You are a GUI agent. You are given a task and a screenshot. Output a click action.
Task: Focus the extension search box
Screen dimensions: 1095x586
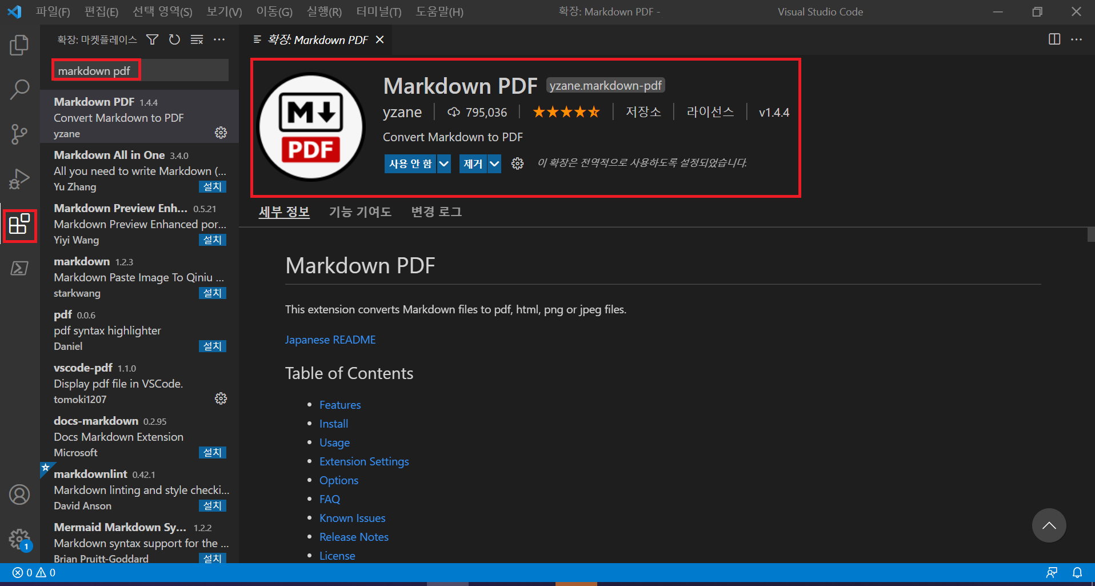pyautogui.click(x=140, y=70)
